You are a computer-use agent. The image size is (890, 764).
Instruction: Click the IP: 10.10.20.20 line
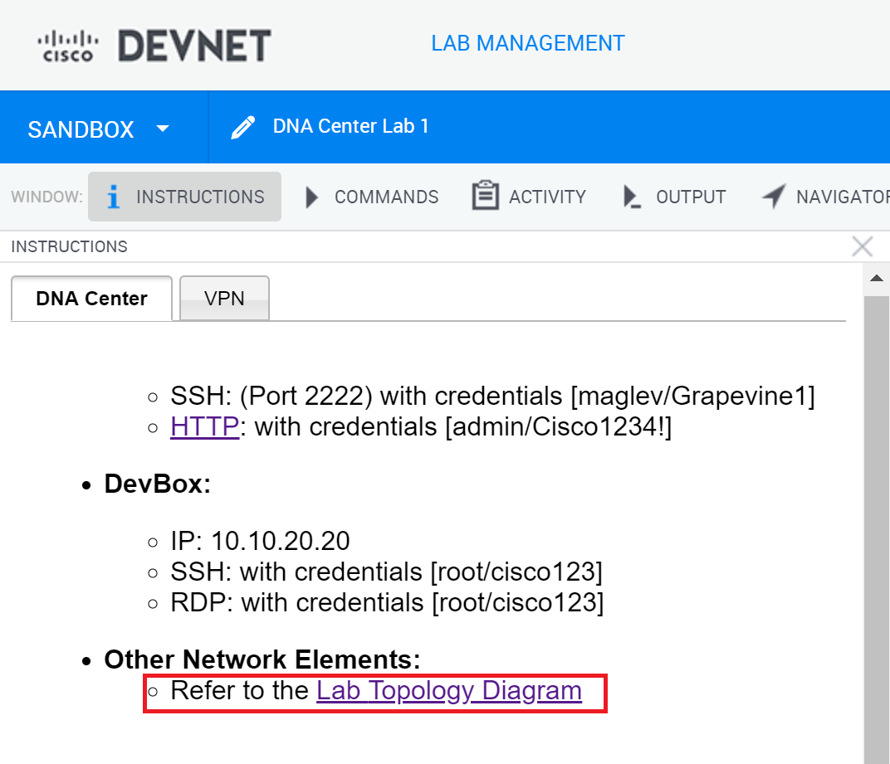pyautogui.click(x=260, y=541)
